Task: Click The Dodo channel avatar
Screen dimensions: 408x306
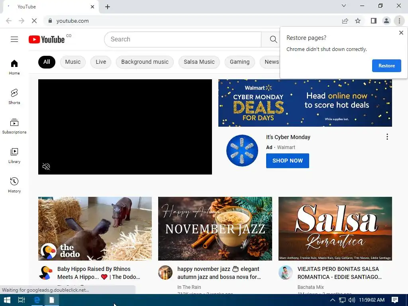Action: point(46,273)
